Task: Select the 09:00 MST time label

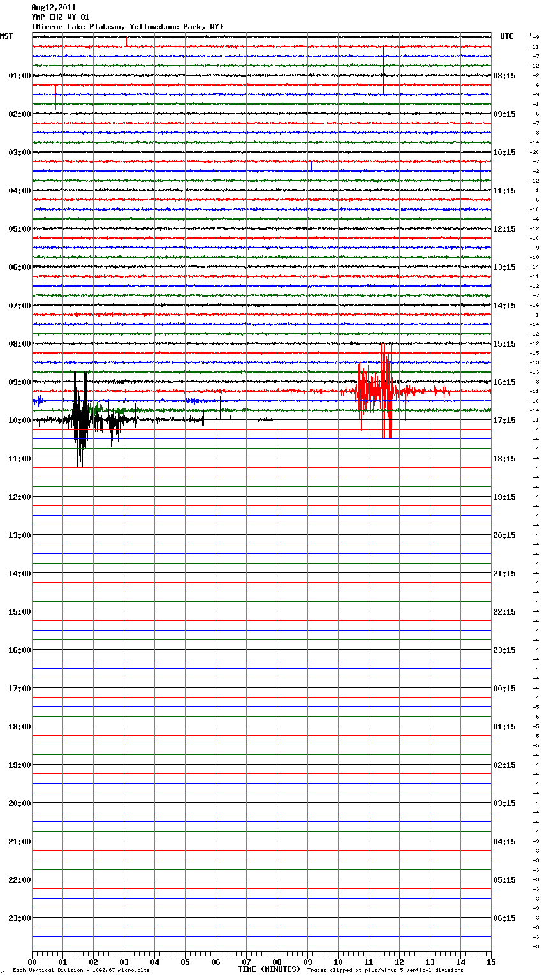Action: [x=20, y=382]
